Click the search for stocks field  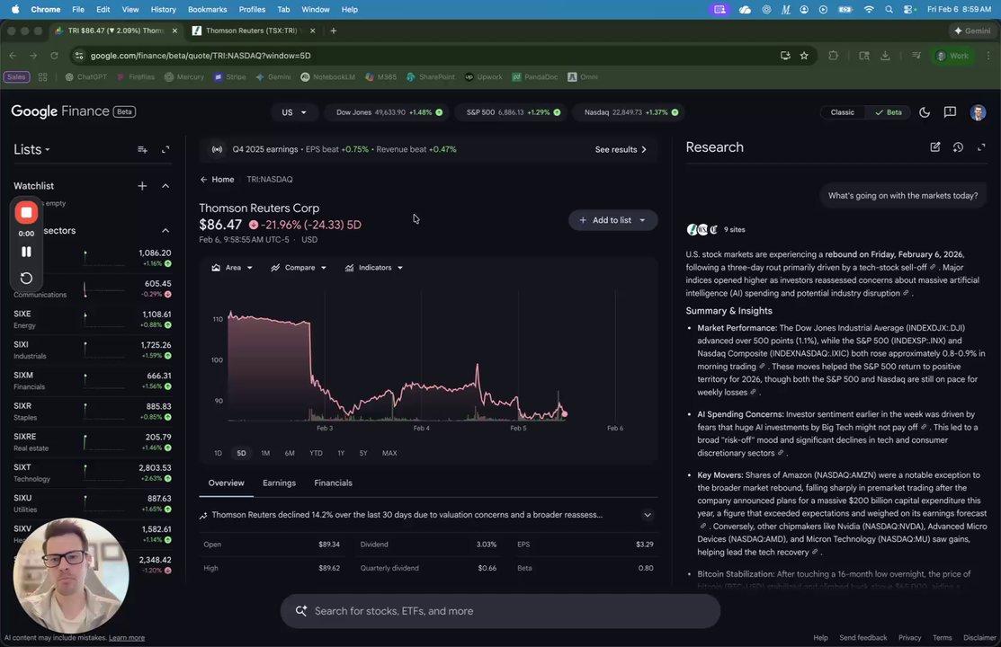tap(500, 611)
